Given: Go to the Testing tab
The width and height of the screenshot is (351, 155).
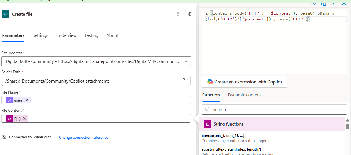Looking at the screenshot, I should (91, 35).
